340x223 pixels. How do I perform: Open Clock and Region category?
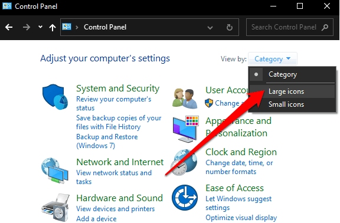241,152
